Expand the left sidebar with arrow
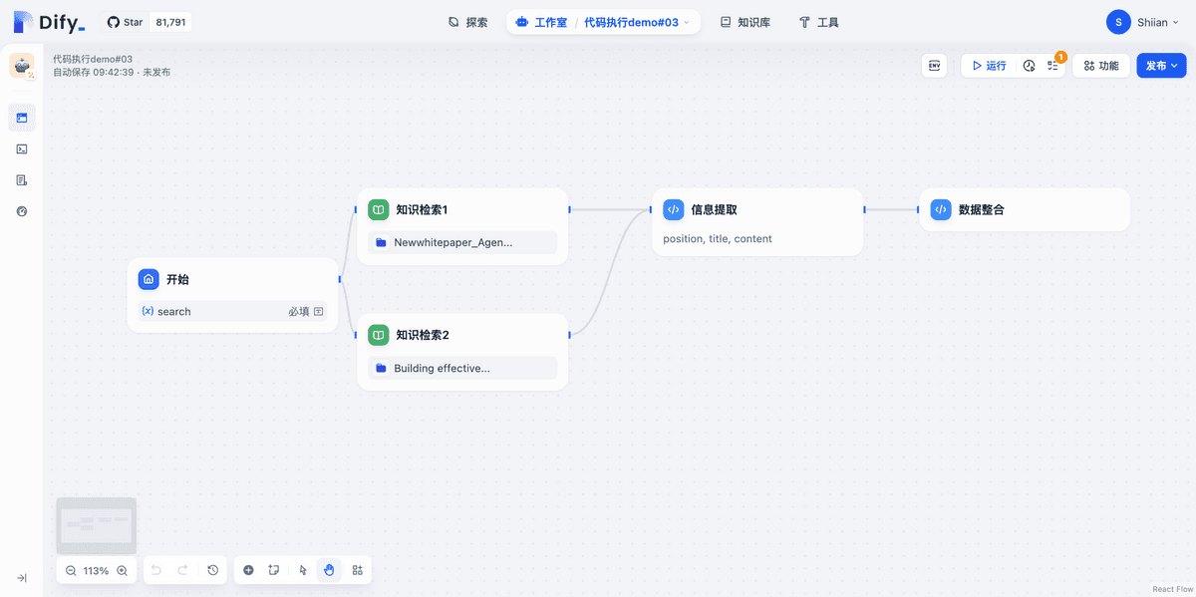 coord(22,578)
